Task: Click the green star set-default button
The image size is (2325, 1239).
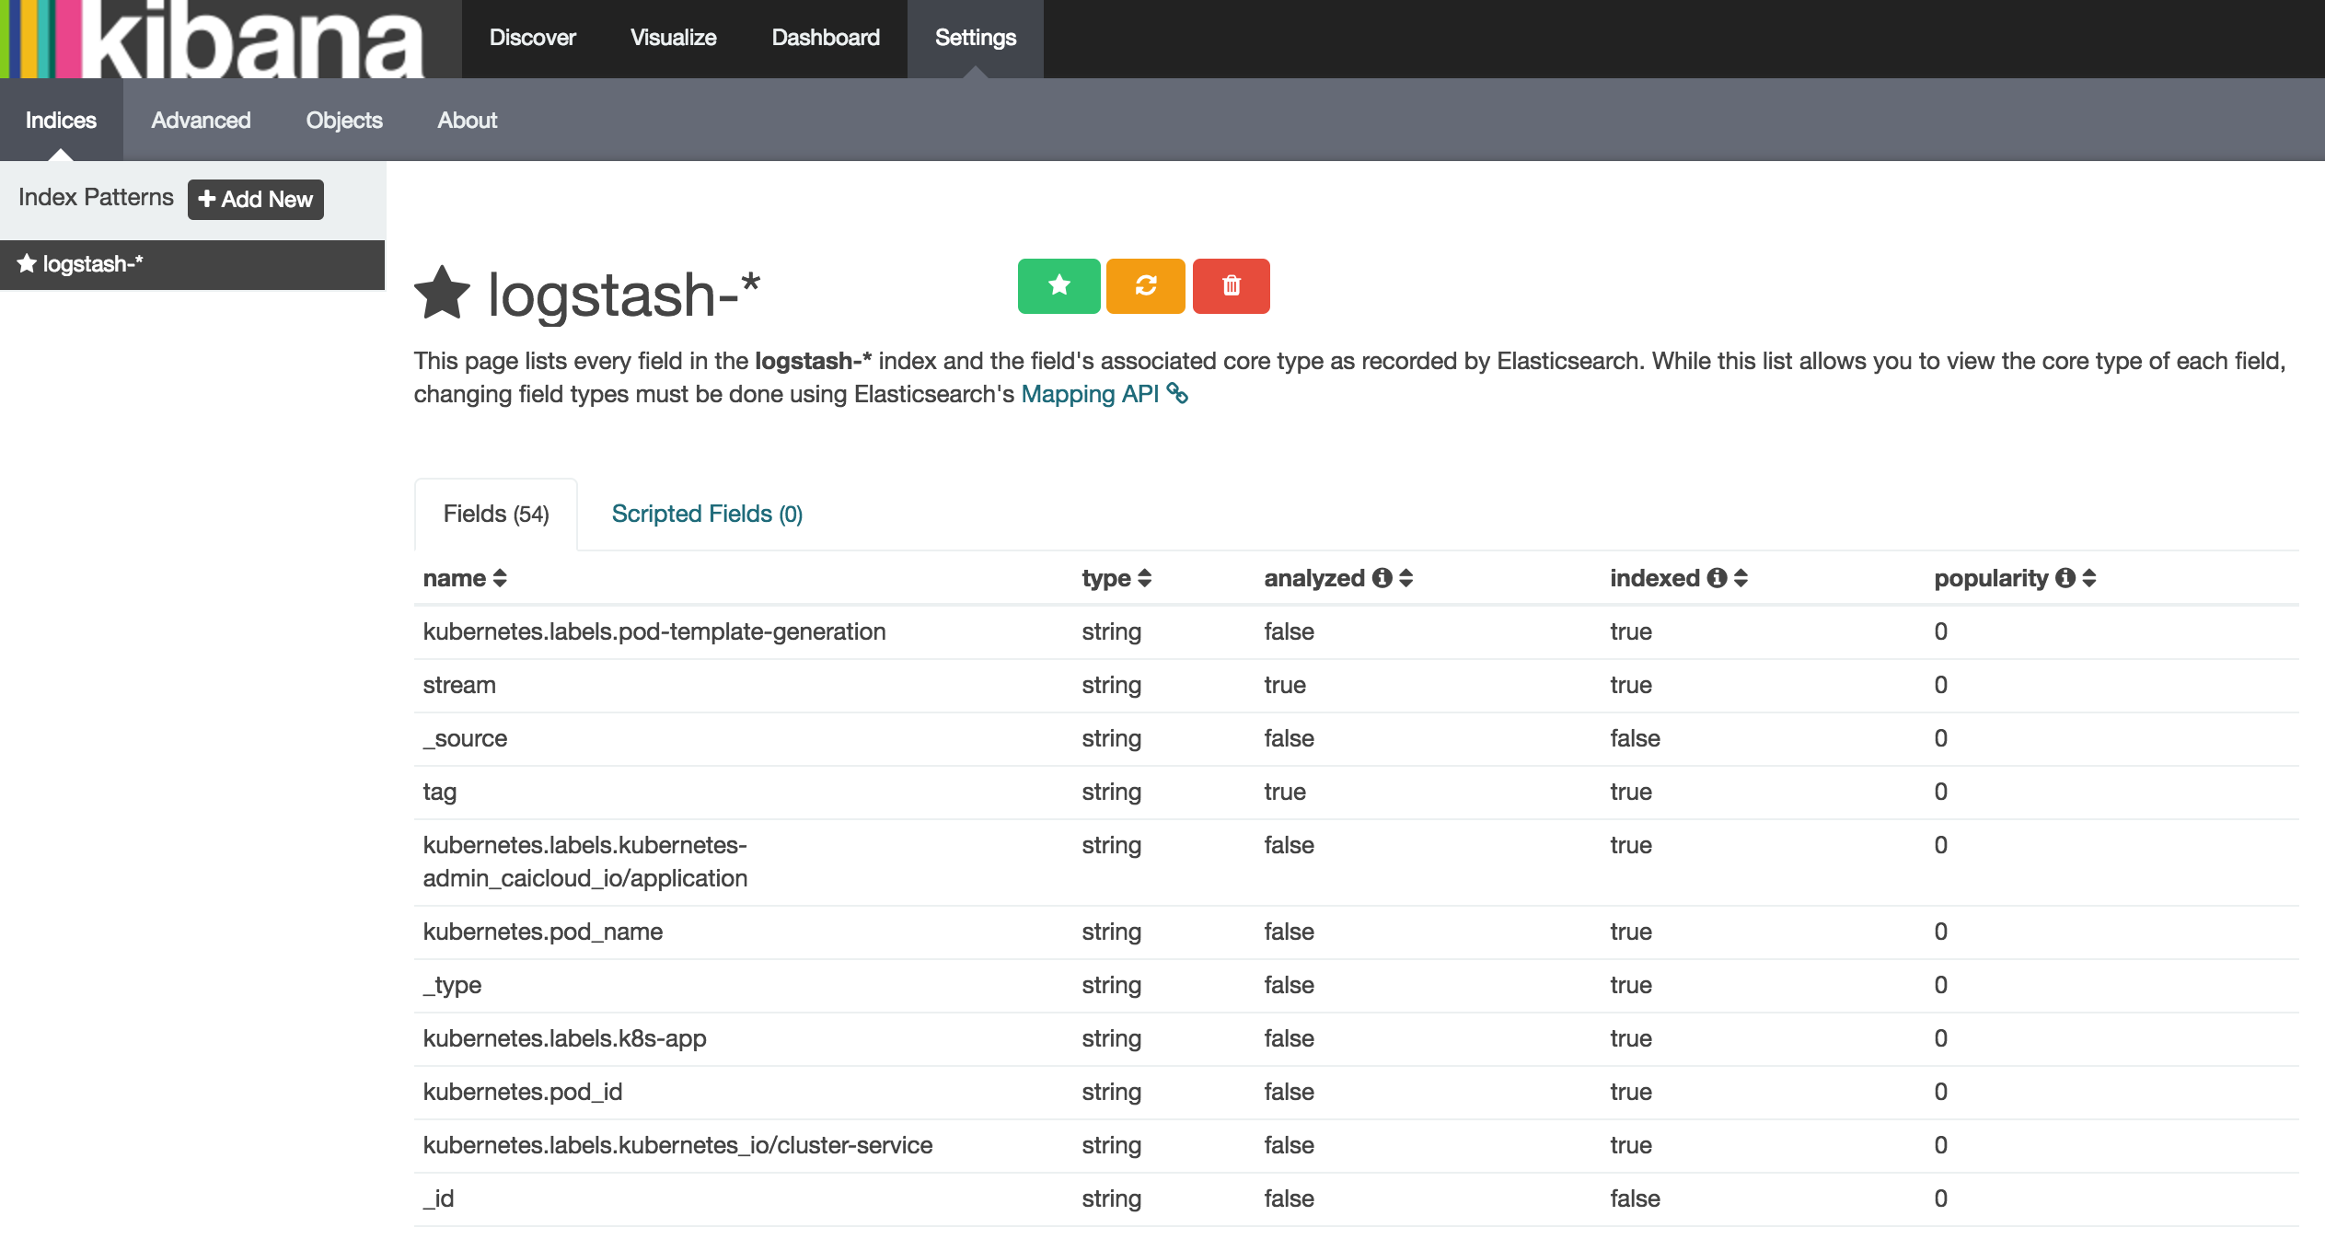Action: pyautogui.click(x=1058, y=286)
